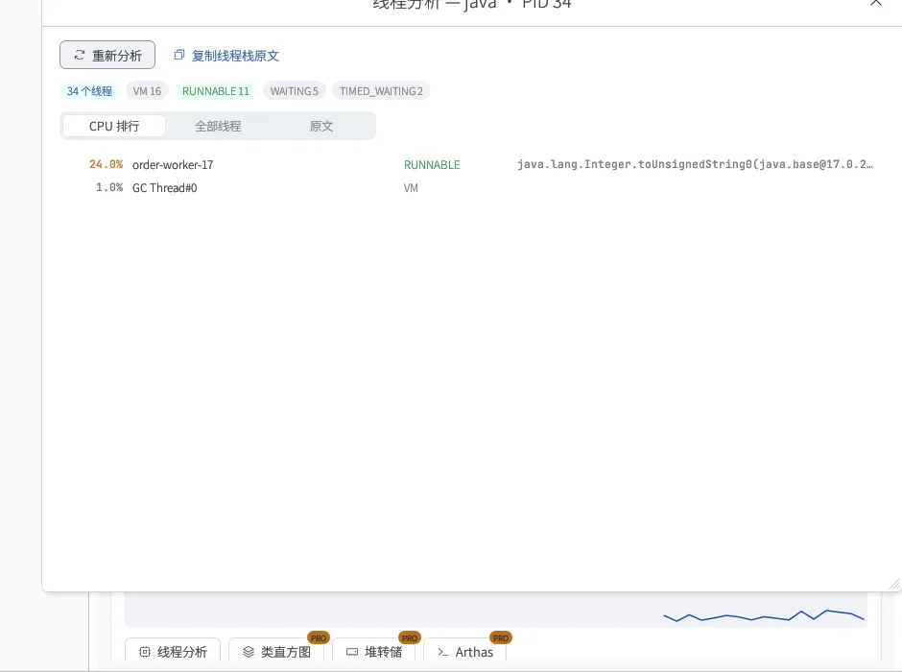Image resolution: width=902 pixels, height=672 pixels.
Task: Filter threads by RUNNABLE 11 chip
Action: click(x=216, y=91)
